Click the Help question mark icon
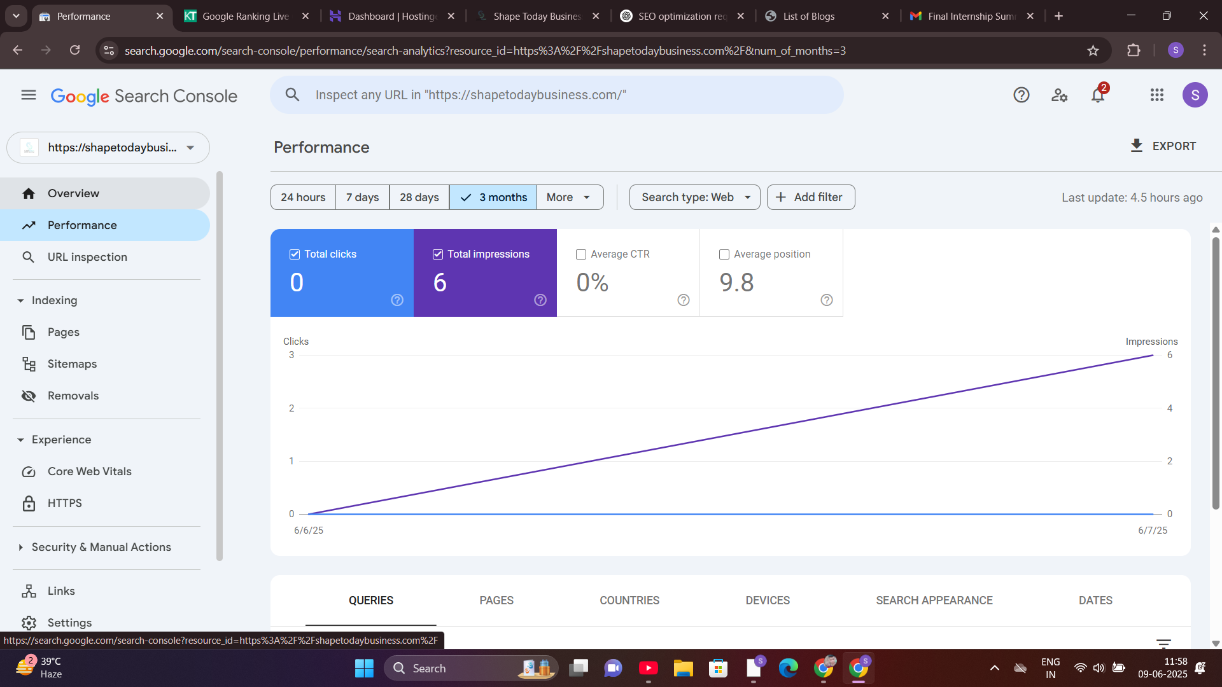 pyautogui.click(x=1021, y=95)
